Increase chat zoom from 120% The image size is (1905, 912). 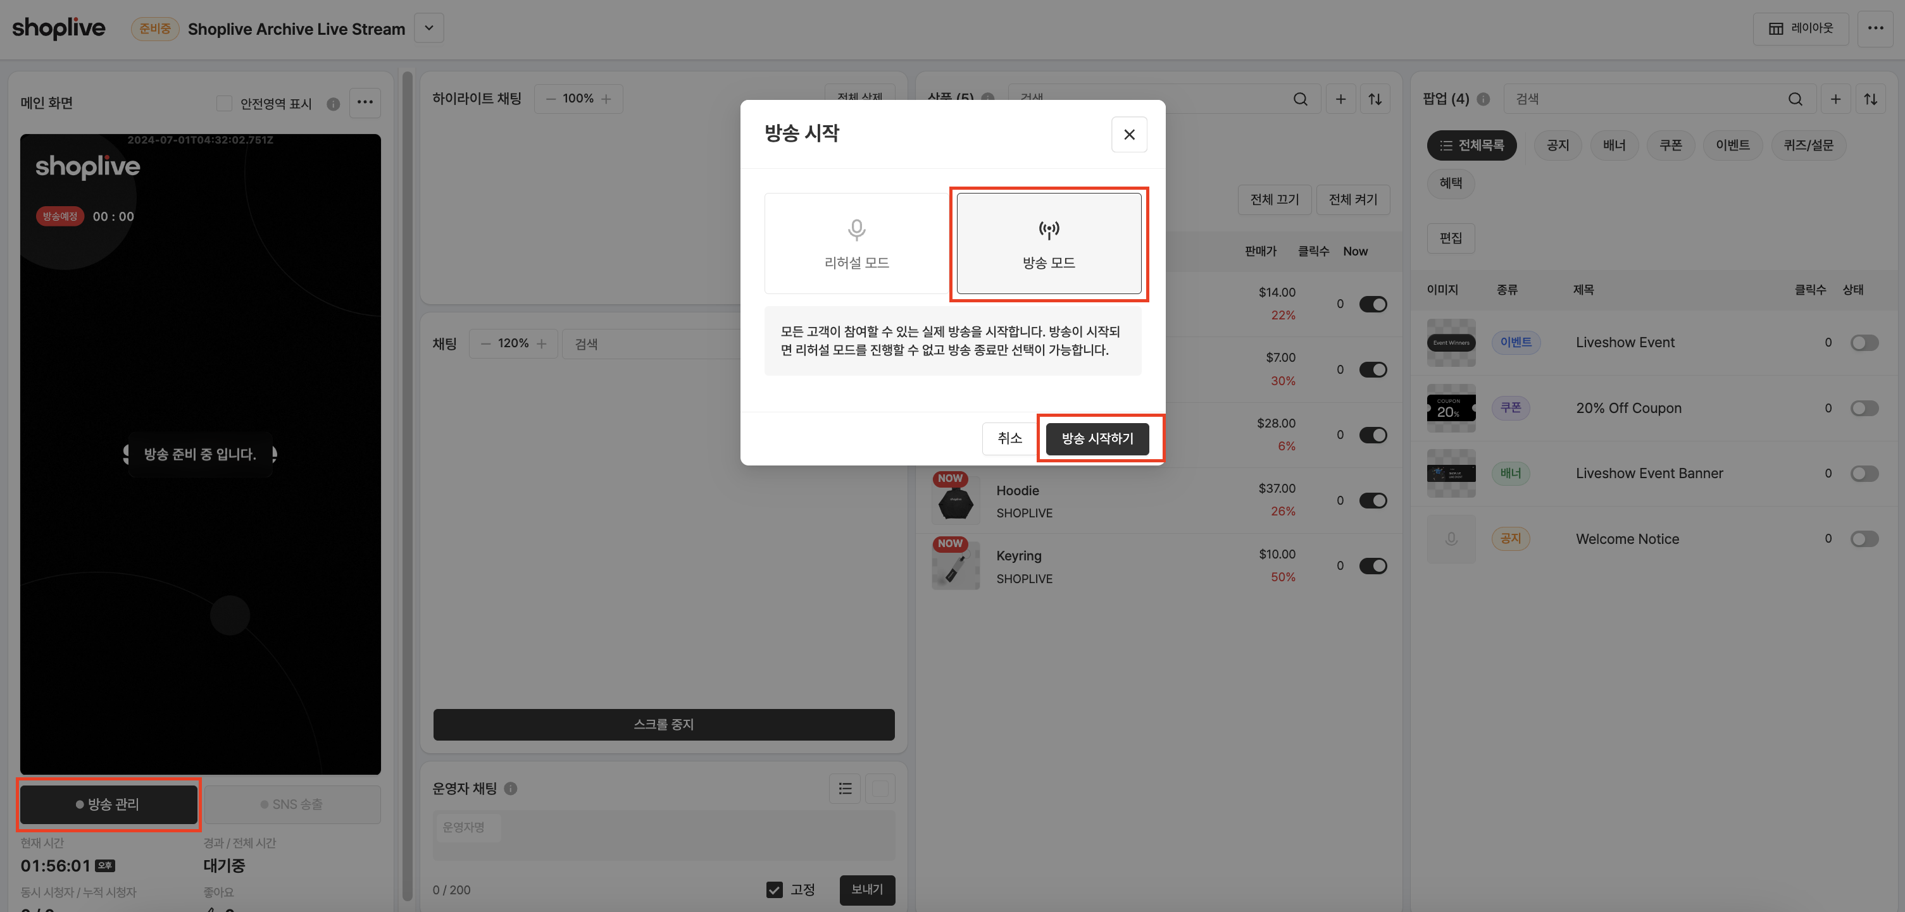click(542, 343)
